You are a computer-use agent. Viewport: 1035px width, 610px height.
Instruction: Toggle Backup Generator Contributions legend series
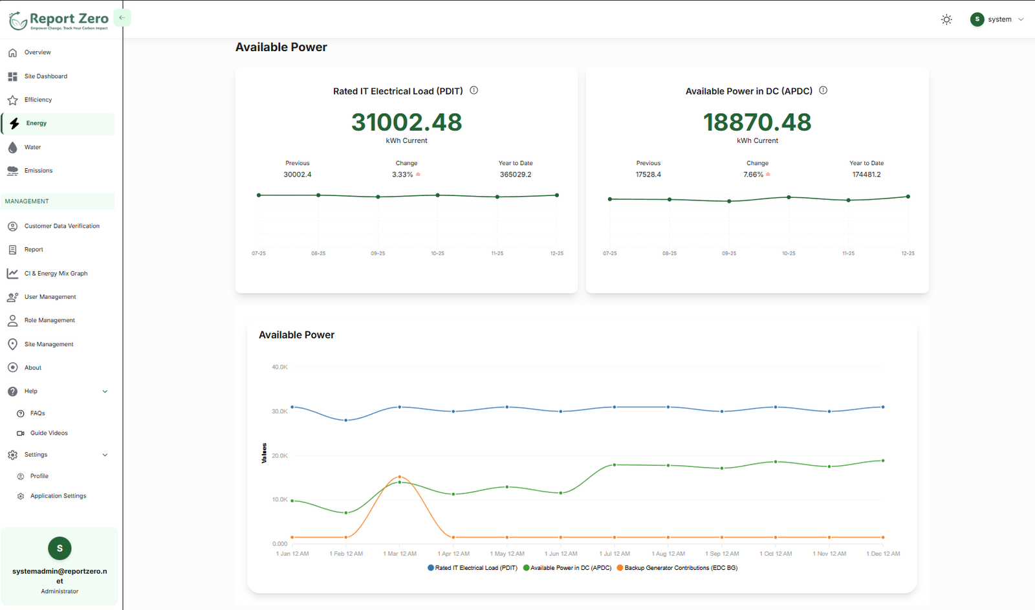point(681,568)
